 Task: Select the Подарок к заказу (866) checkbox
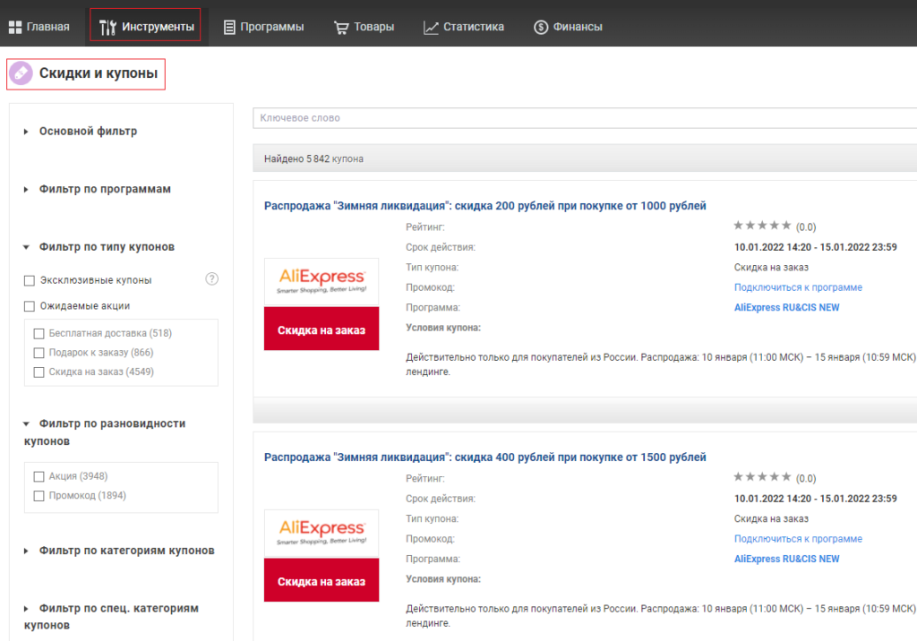coord(39,353)
